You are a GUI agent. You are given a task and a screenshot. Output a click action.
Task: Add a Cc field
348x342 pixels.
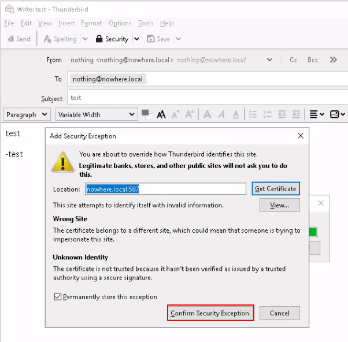(x=293, y=60)
